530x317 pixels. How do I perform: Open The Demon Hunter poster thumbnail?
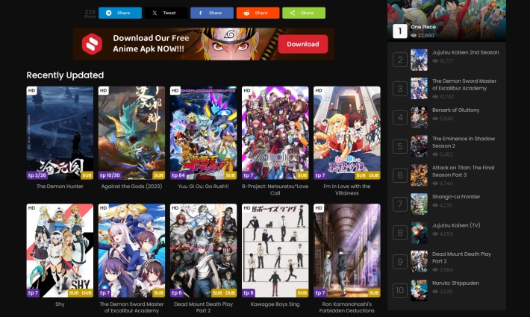click(x=60, y=133)
